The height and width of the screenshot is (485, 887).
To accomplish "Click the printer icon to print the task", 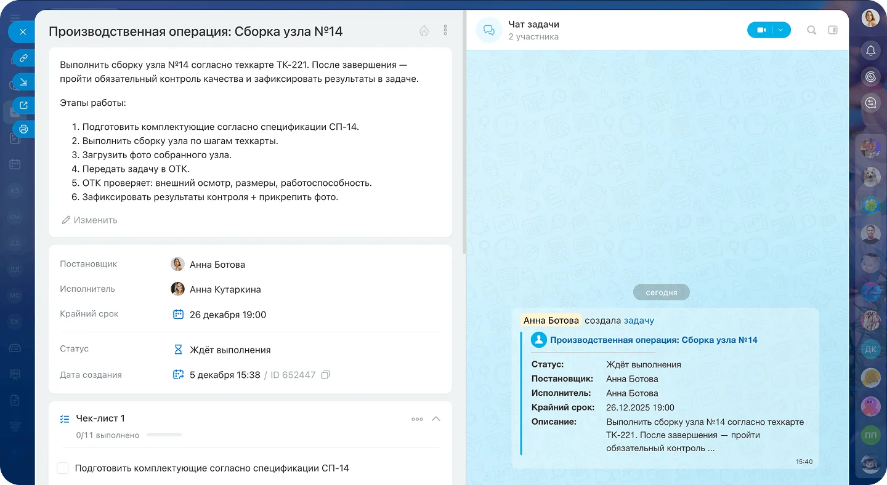I will coord(23,129).
